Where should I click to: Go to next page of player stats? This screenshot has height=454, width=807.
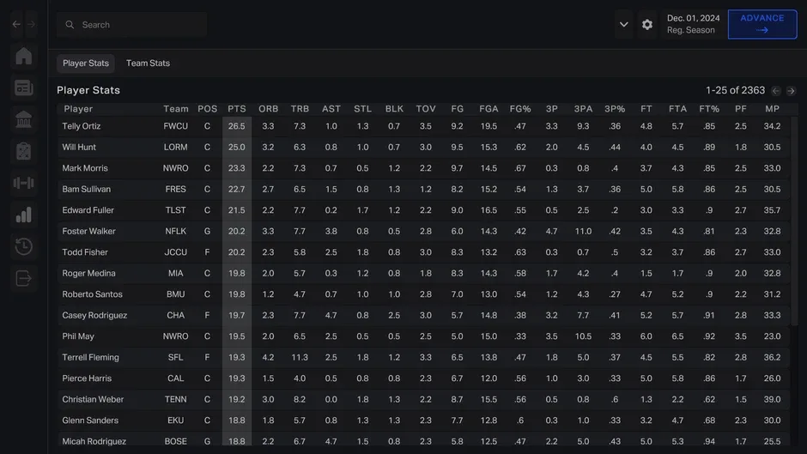[x=791, y=91]
